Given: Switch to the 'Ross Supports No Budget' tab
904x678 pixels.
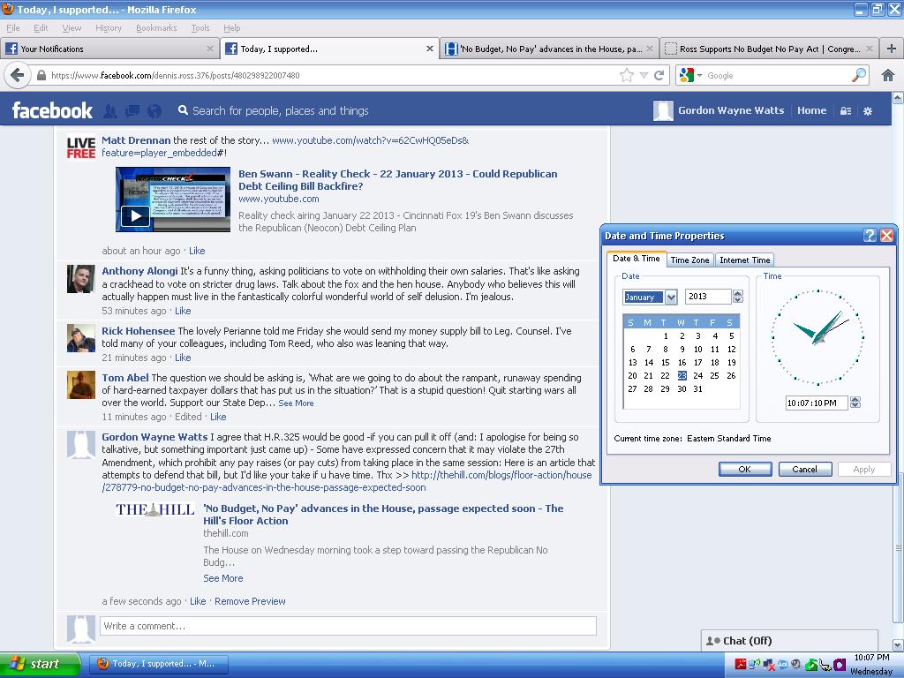Looking at the screenshot, I should 770,49.
